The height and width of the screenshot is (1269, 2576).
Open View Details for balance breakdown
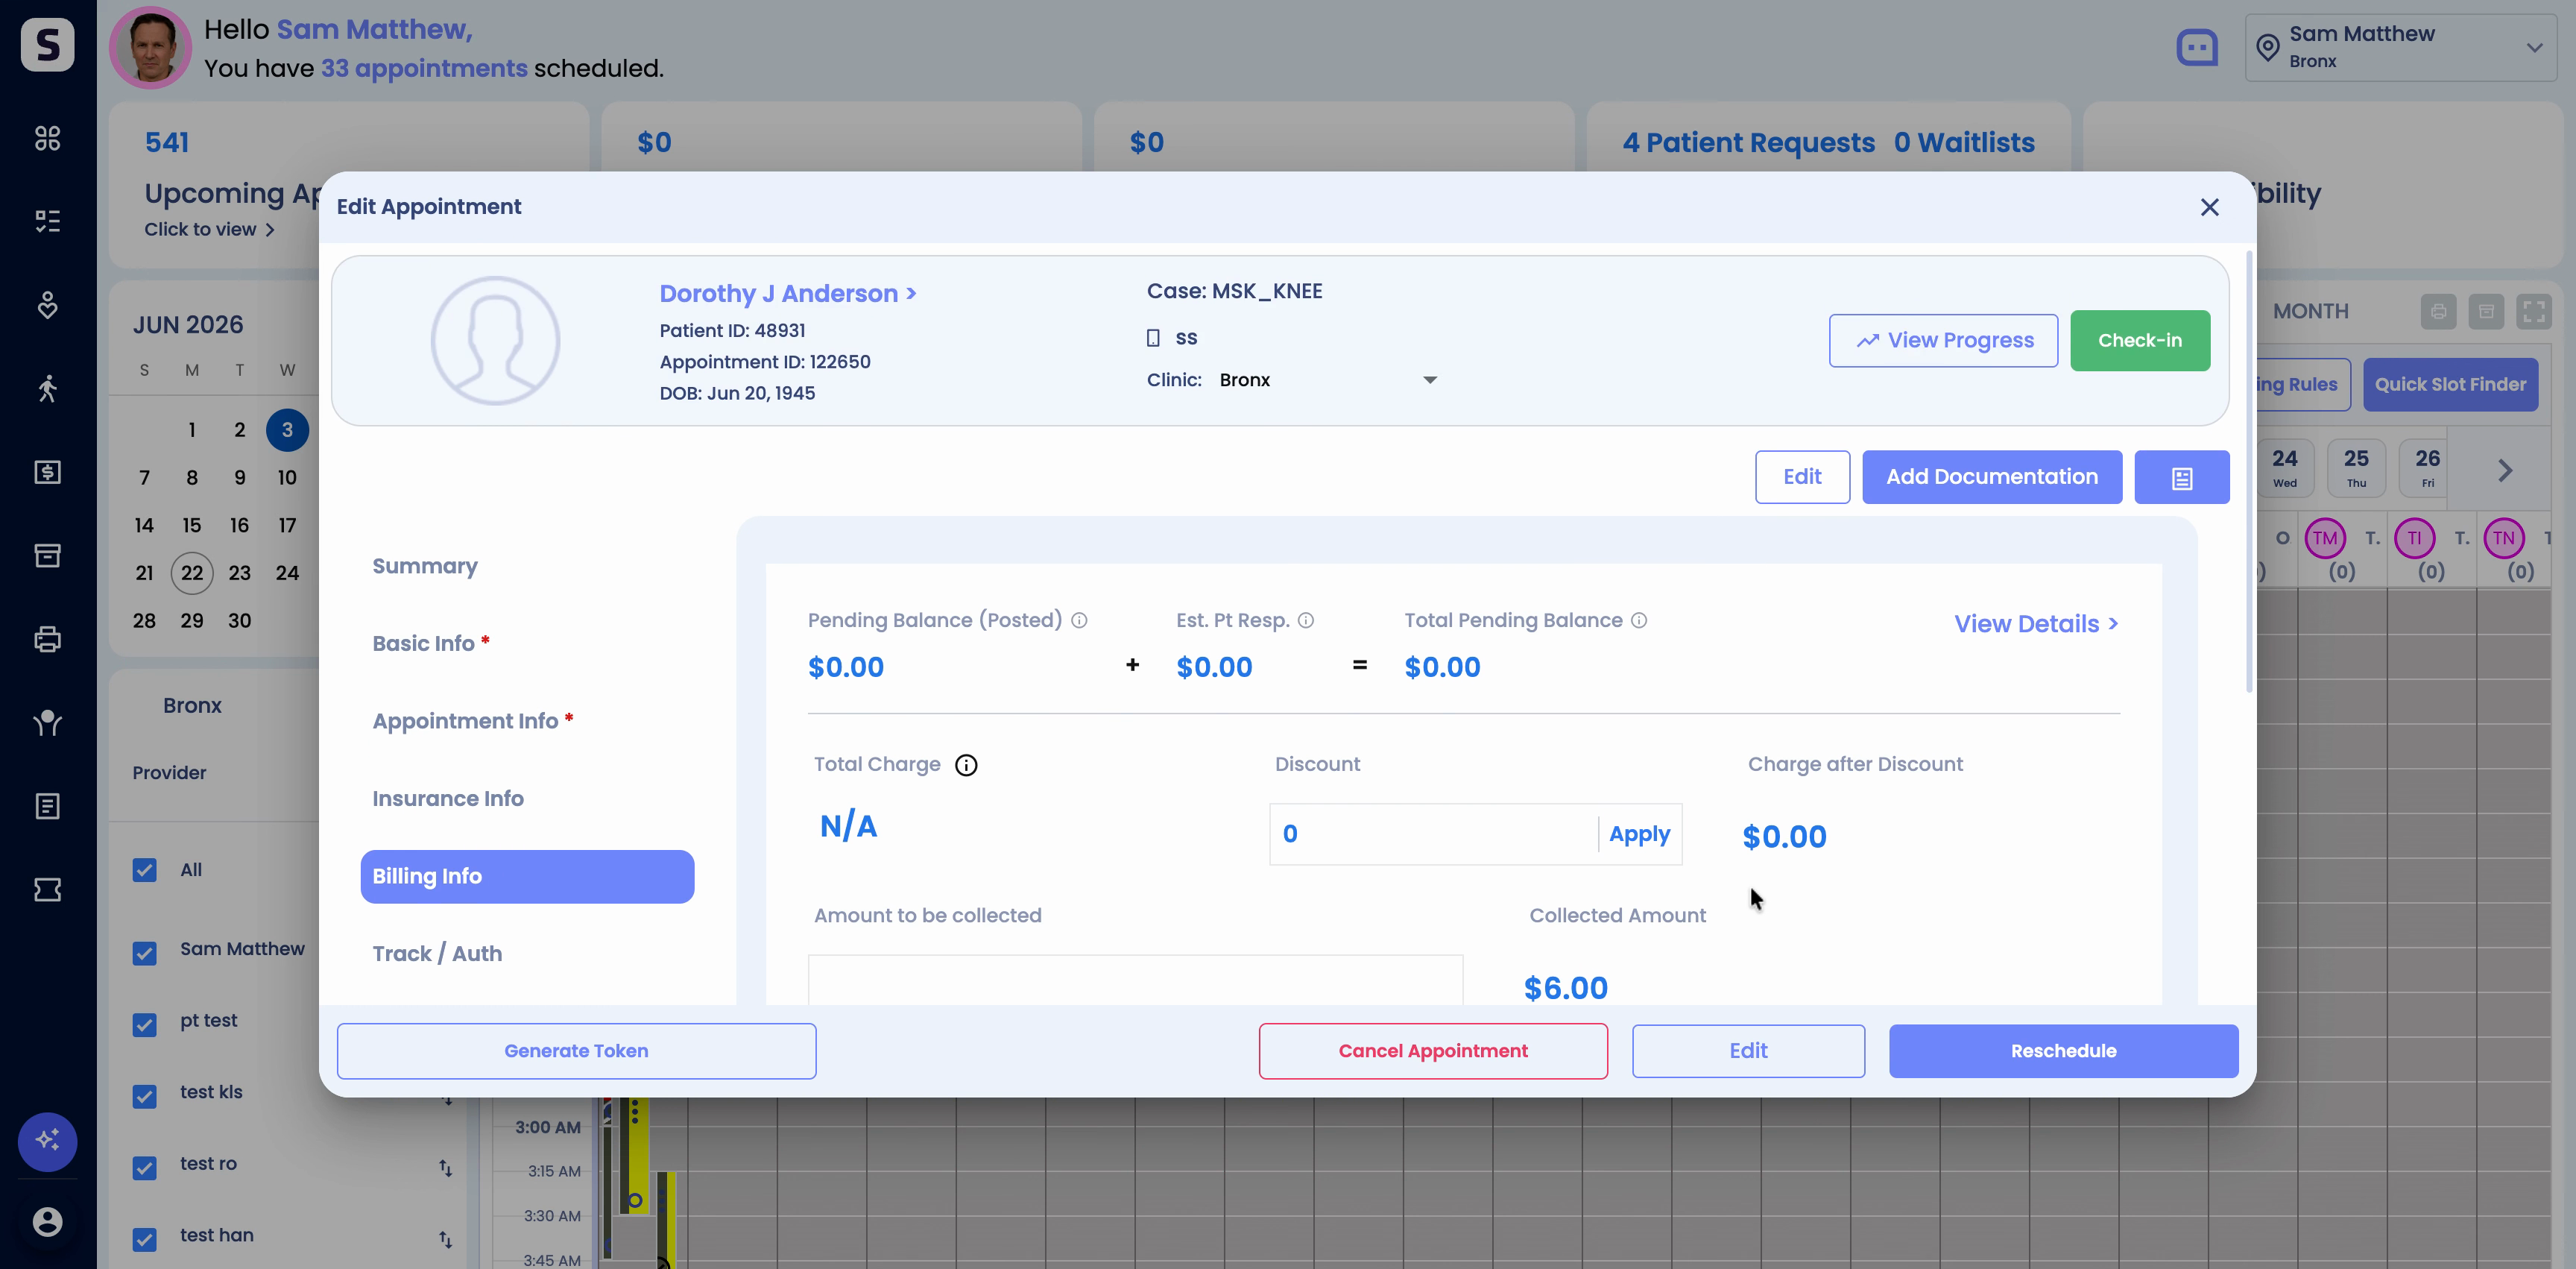point(2036,623)
